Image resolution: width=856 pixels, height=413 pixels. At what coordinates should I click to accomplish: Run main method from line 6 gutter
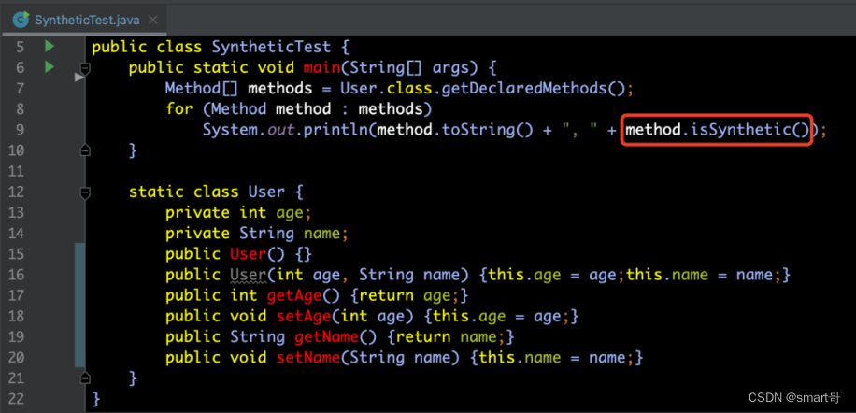click(x=50, y=67)
